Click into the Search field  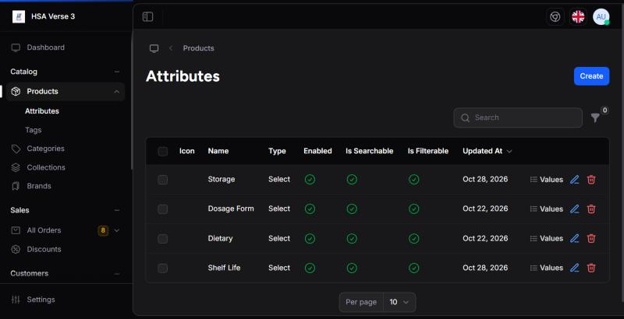point(518,117)
